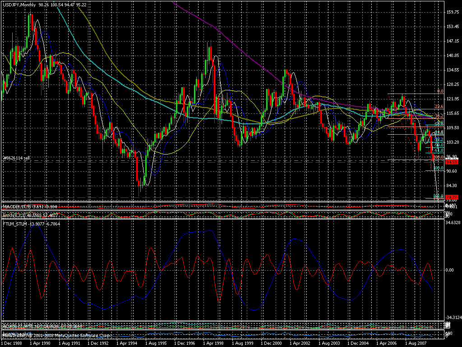Click the 103.20 price scale value
The height and width of the screenshot is (347, 462).
click(x=453, y=142)
